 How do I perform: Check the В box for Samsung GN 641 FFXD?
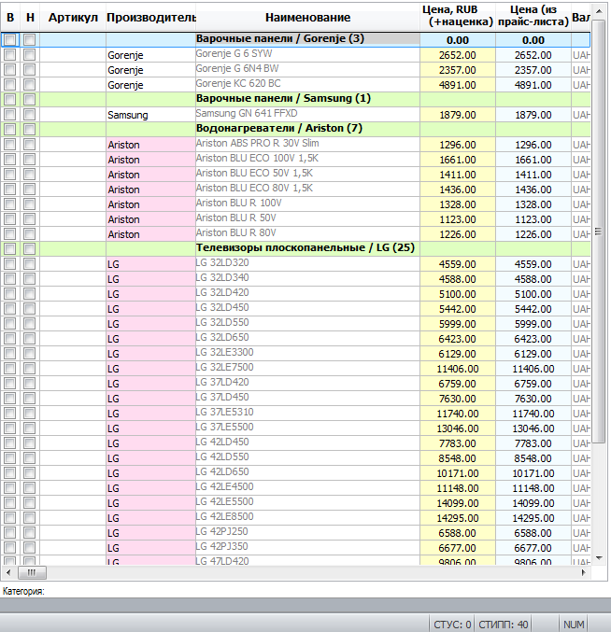(10, 115)
